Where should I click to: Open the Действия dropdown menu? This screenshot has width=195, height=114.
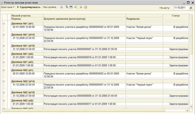8,7
